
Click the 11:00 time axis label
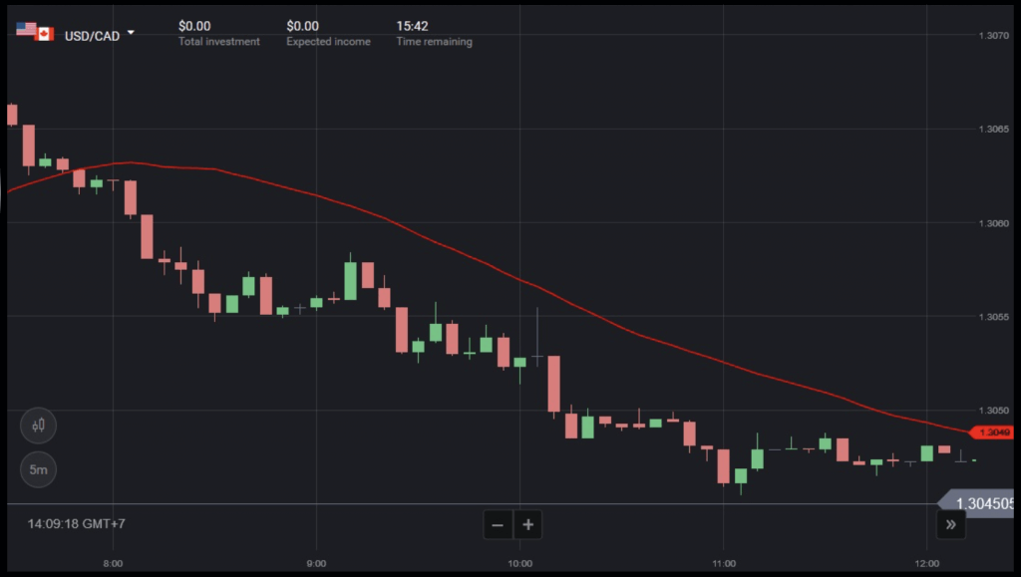click(x=724, y=563)
